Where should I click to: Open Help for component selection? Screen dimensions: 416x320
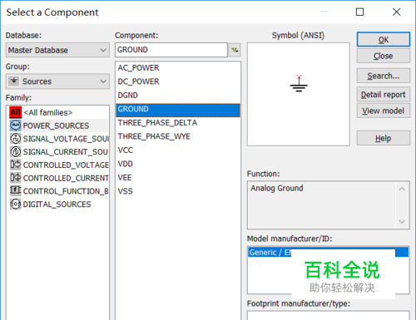tap(384, 138)
